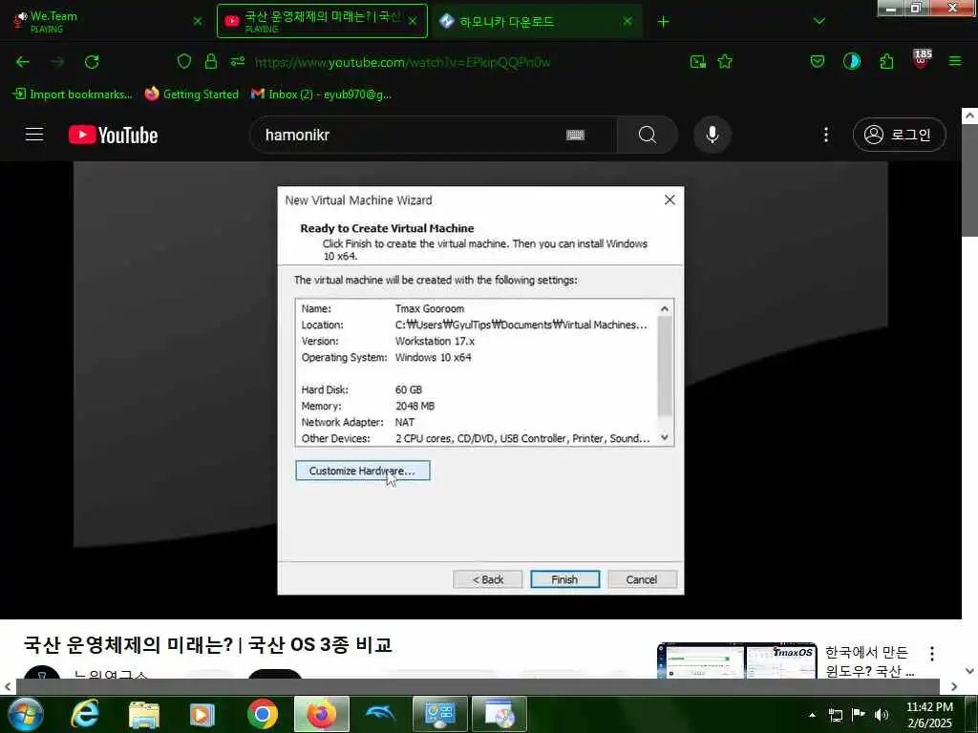Close the 하모니카 다운로드 tab
The image size is (978, 733).
click(x=627, y=21)
